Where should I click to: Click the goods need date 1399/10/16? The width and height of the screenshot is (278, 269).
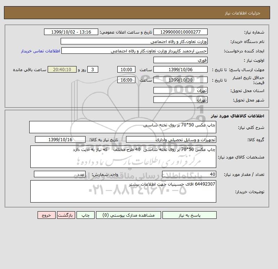click(60, 139)
